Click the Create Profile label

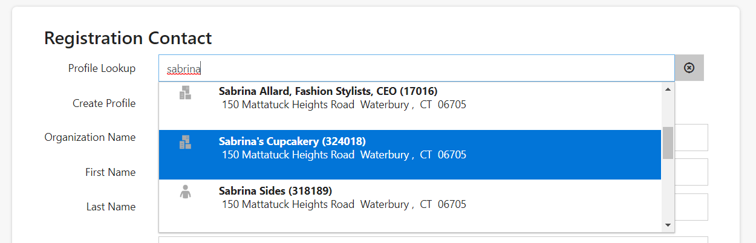coord(104,103)
